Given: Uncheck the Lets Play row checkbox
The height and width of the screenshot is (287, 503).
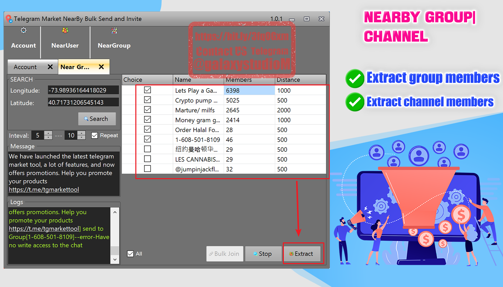Looking at the screenshot, I should click(147, 90).
